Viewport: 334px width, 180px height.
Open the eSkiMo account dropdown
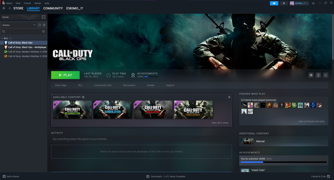pyautogui.click(x=299, y=3)
